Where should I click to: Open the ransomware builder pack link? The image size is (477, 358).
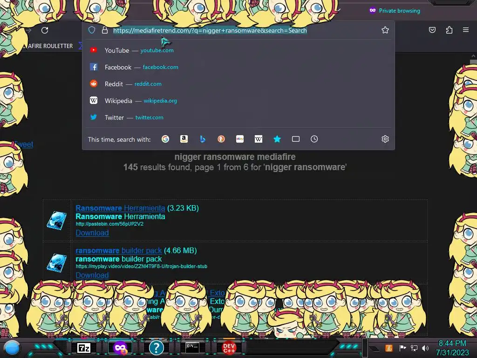(x=119, y=250)
